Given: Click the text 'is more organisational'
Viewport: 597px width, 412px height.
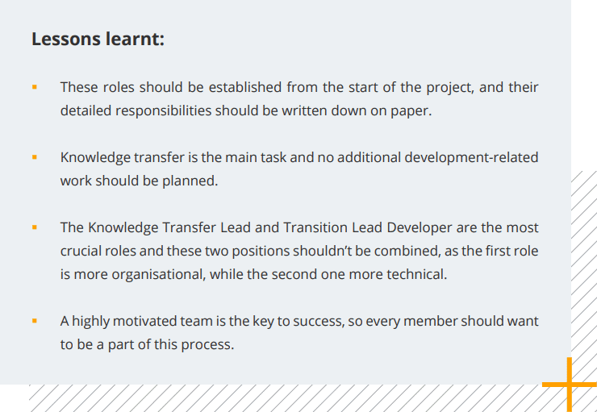Looking at the screenshot, I should pos(131,274).
